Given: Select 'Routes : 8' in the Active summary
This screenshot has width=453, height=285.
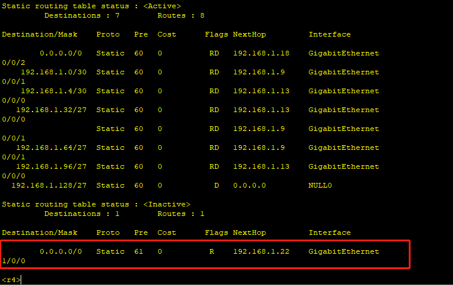Looking at the screenshot, I should 181,15.
